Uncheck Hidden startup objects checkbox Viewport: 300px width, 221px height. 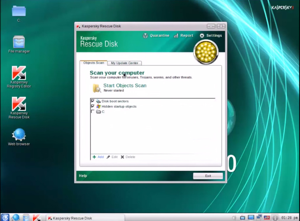(93, 106)
